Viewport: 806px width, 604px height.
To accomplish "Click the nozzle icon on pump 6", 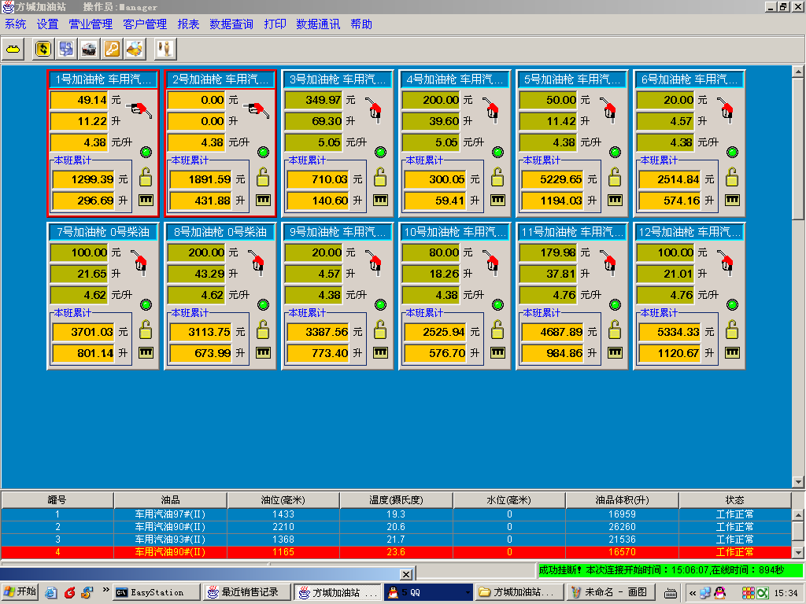I will (x=727, y=110).
